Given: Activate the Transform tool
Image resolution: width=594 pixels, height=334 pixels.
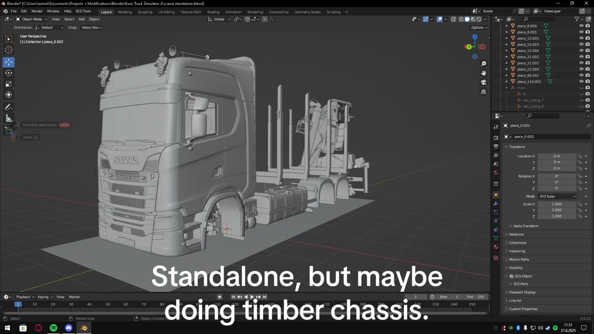Looking at the screenshot, I should point(9,95).
